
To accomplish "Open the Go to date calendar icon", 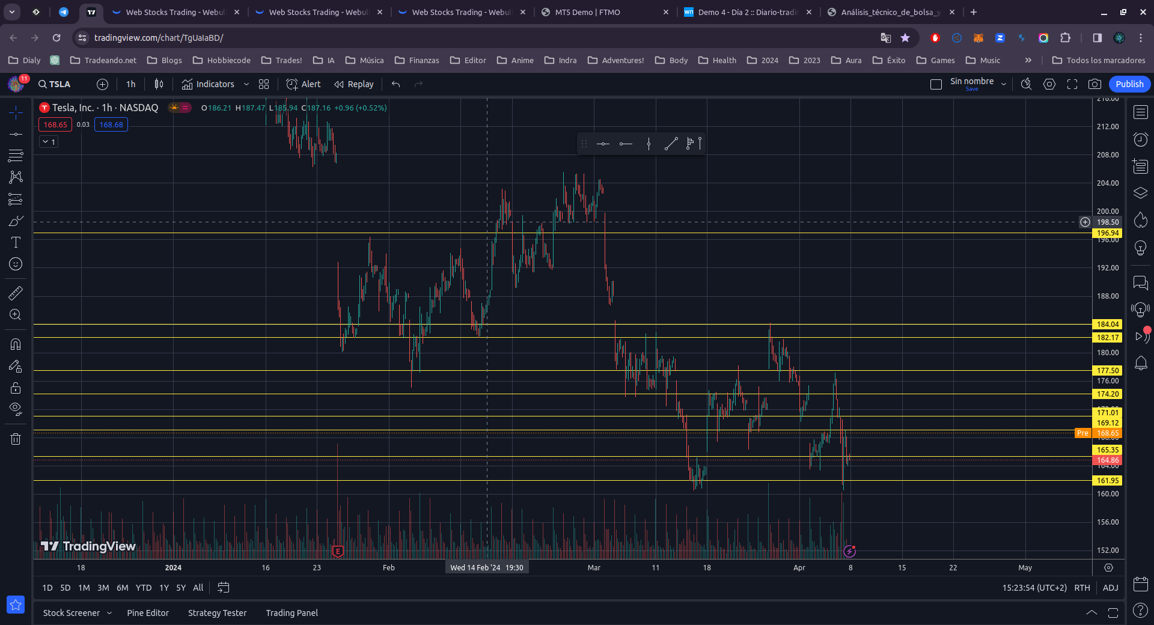I will [x=223, y=588].
